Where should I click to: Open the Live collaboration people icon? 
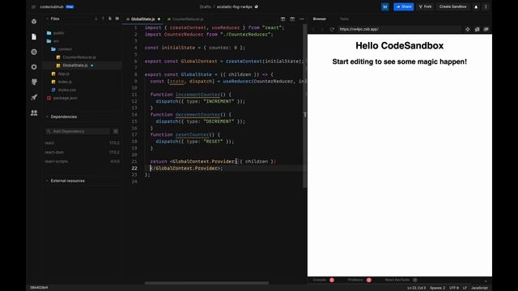[34, 113]
